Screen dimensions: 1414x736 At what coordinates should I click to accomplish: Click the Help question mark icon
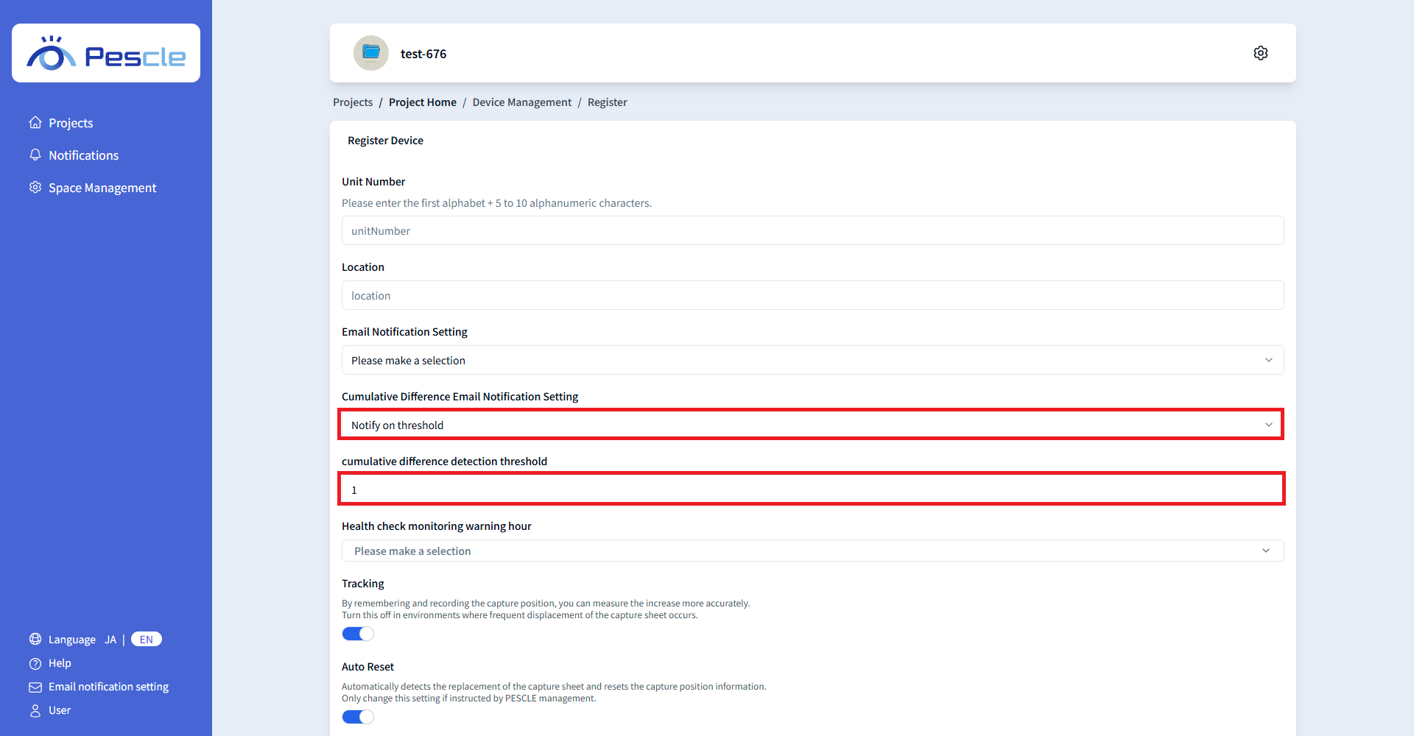click(35, 663)
